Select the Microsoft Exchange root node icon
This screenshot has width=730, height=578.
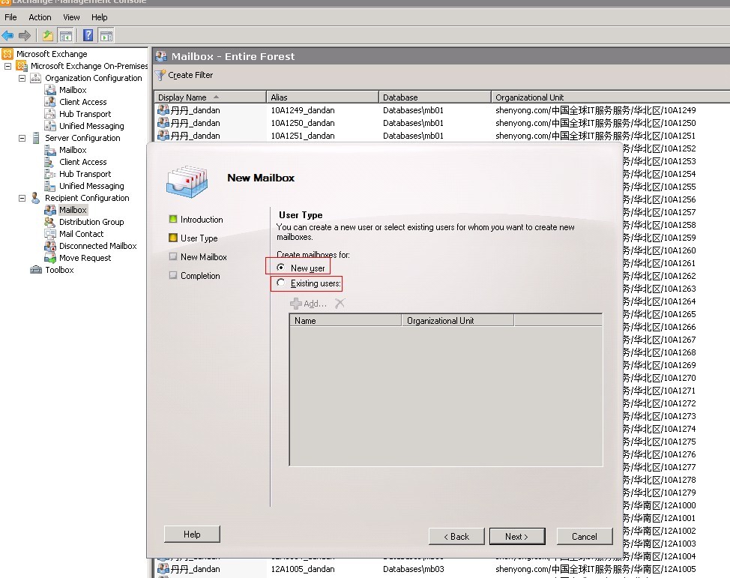point(7,53)
